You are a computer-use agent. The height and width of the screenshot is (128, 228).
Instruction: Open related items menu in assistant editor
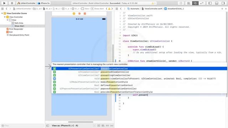click(117, 9)
